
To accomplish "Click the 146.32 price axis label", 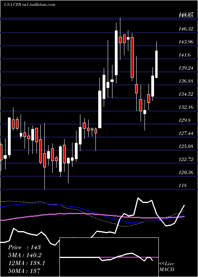I will coord(186,29).
